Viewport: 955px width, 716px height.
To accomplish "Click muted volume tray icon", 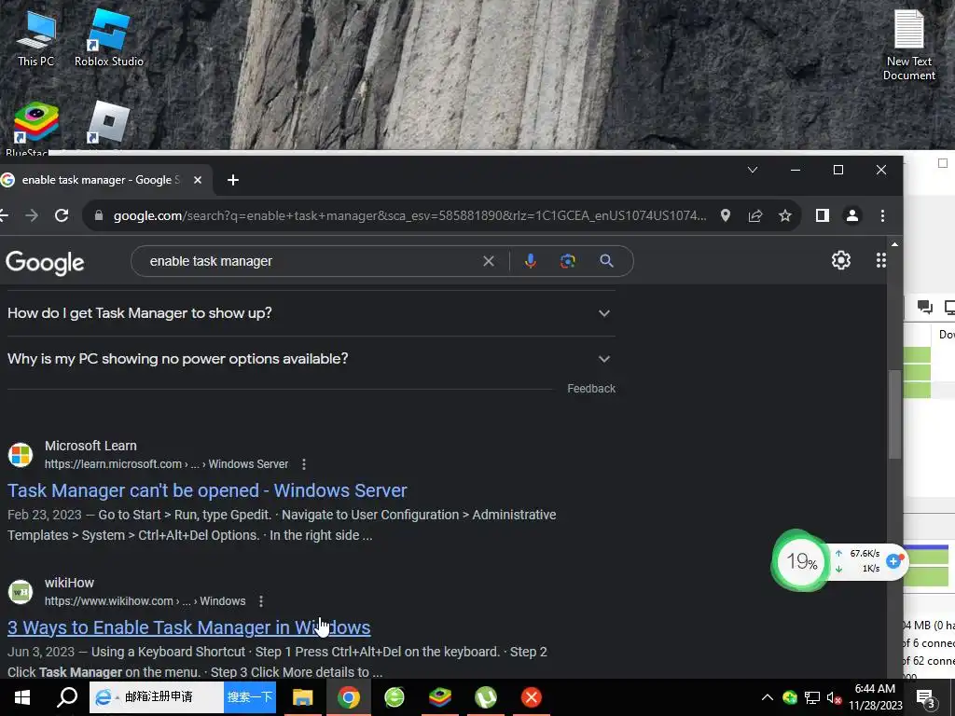I will click(x=834, y=697).
